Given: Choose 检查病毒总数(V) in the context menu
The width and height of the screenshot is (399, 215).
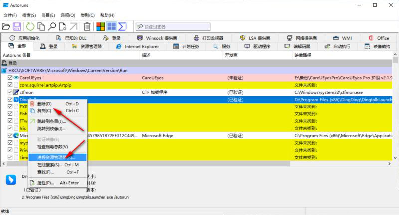Looking at the screenshot, I should point(57,147).
